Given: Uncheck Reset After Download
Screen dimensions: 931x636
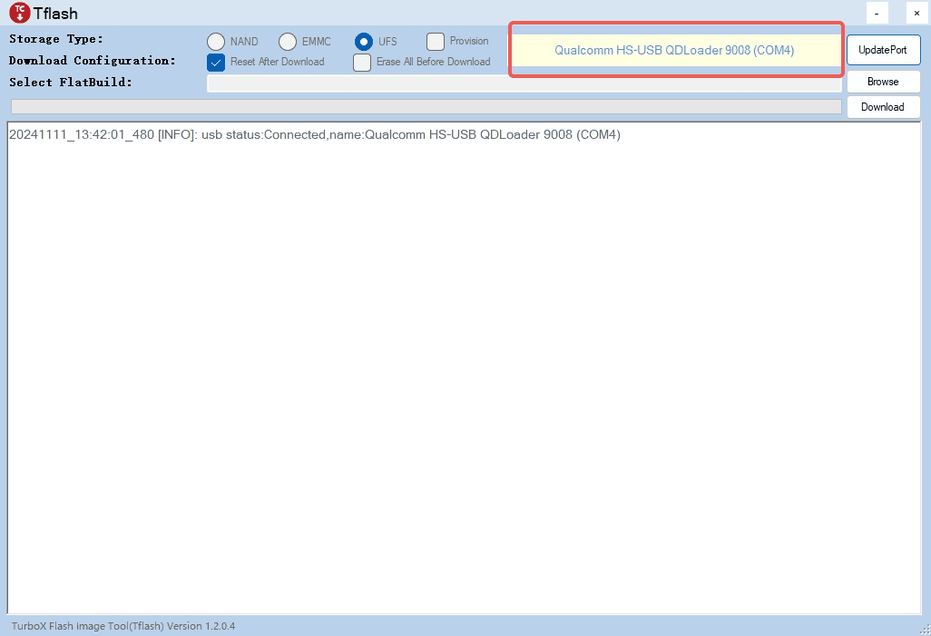Looking at the screenshot, I should [x=216, y=62].
